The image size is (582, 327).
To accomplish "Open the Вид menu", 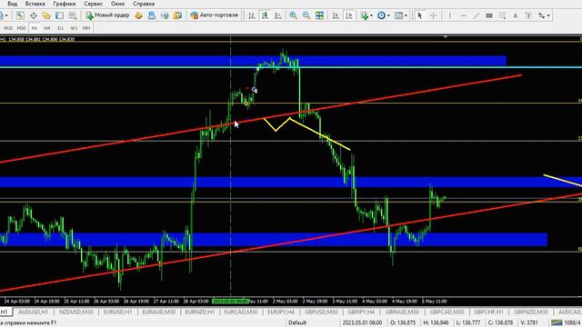I will [12, 4].
